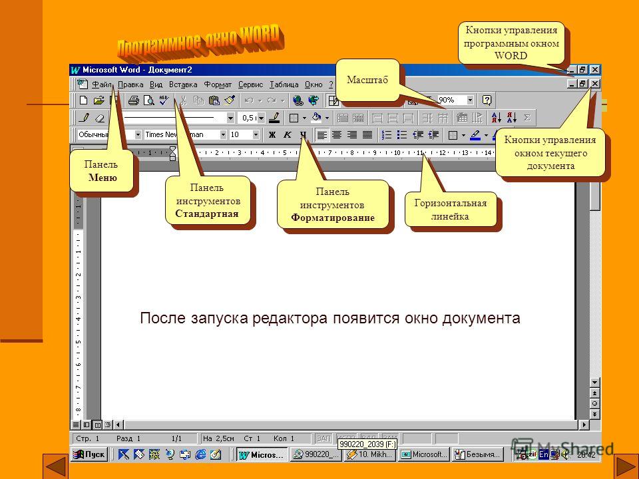Open the line style dropdown
The height and width of the screenshot is (479, 639).
point(231,118)
